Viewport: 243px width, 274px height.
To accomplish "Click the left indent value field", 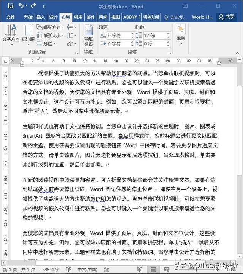I will [119, 35].
